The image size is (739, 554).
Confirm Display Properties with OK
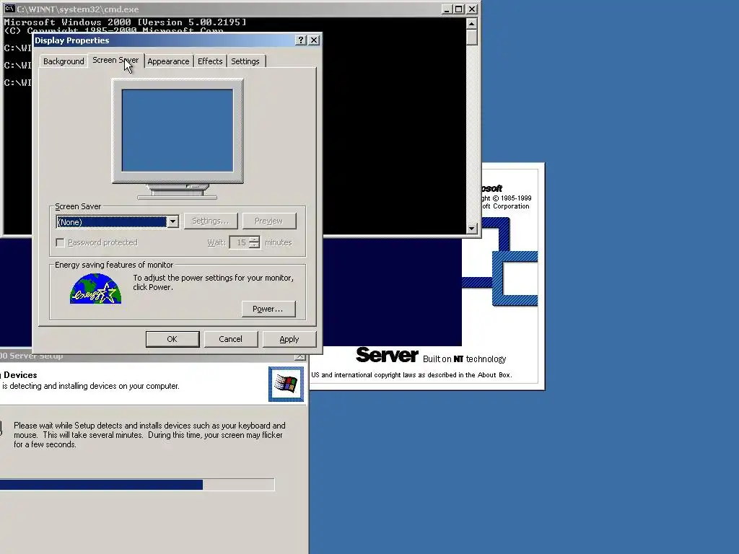click(x=172, y=339)
